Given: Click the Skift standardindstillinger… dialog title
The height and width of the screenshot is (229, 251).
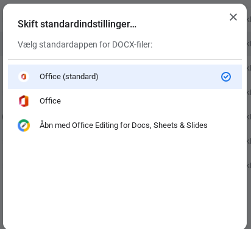Looking at the screenshot, I should pyautogui.click(x=77, y=24).
